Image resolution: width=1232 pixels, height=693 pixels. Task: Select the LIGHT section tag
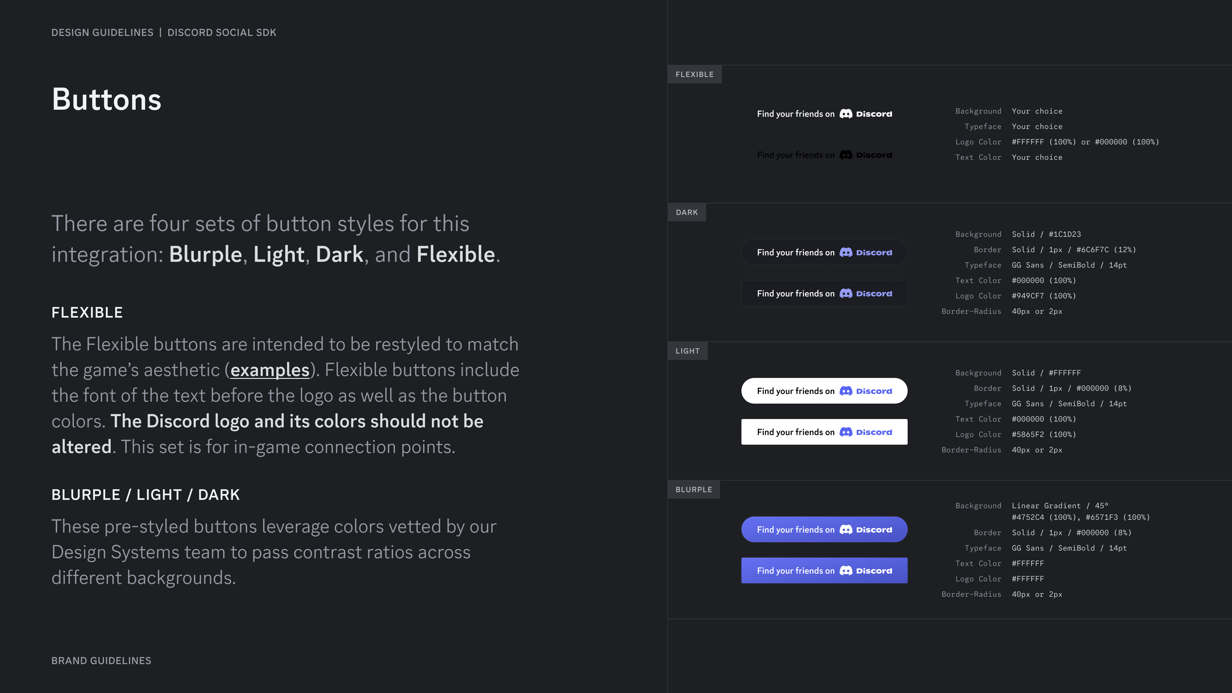point(688,351)
